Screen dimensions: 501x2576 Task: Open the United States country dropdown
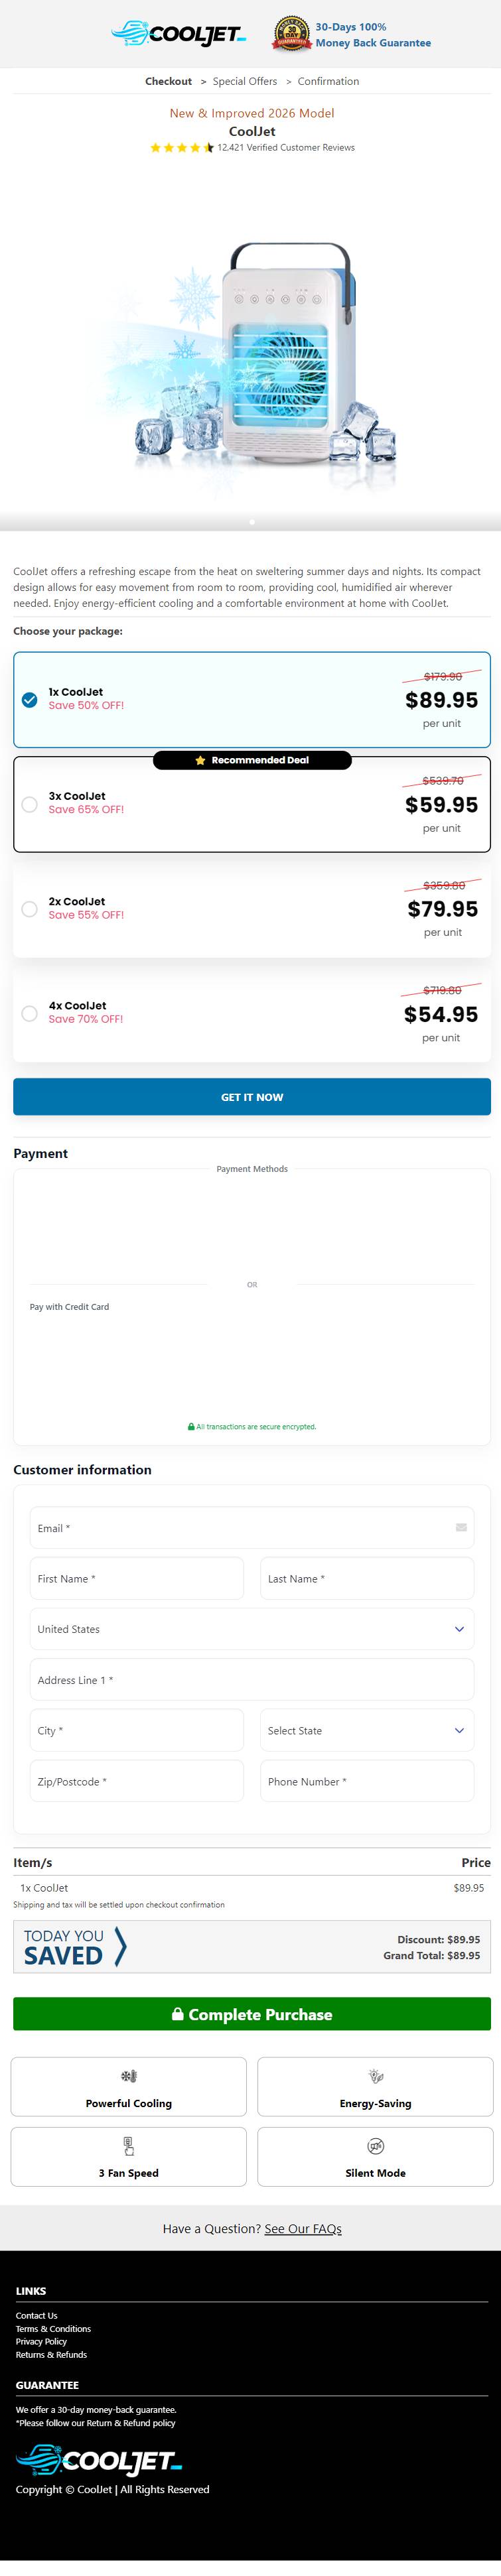point(252,1628)
